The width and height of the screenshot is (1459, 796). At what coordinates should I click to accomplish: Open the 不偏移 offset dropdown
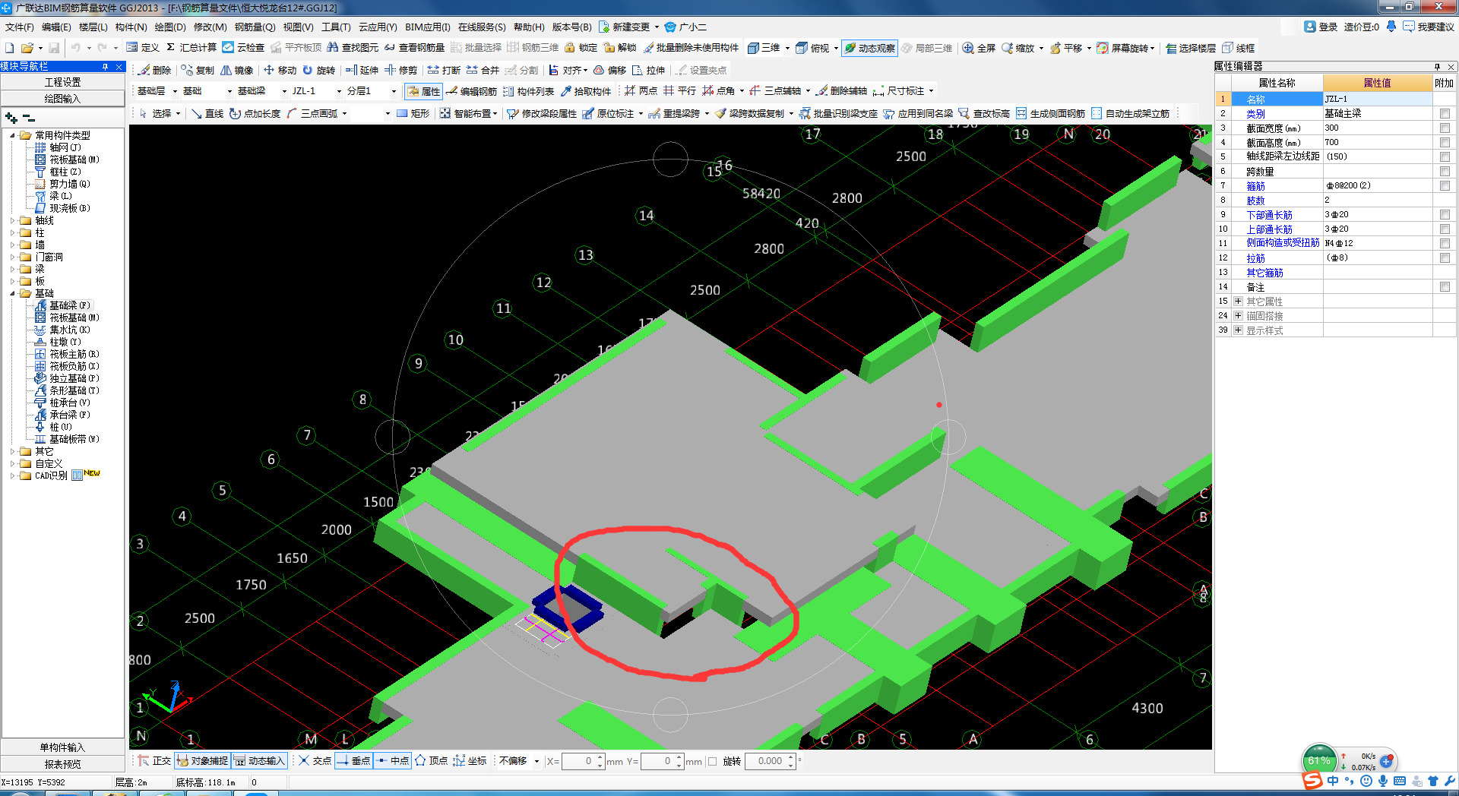(x=536, y=761)
